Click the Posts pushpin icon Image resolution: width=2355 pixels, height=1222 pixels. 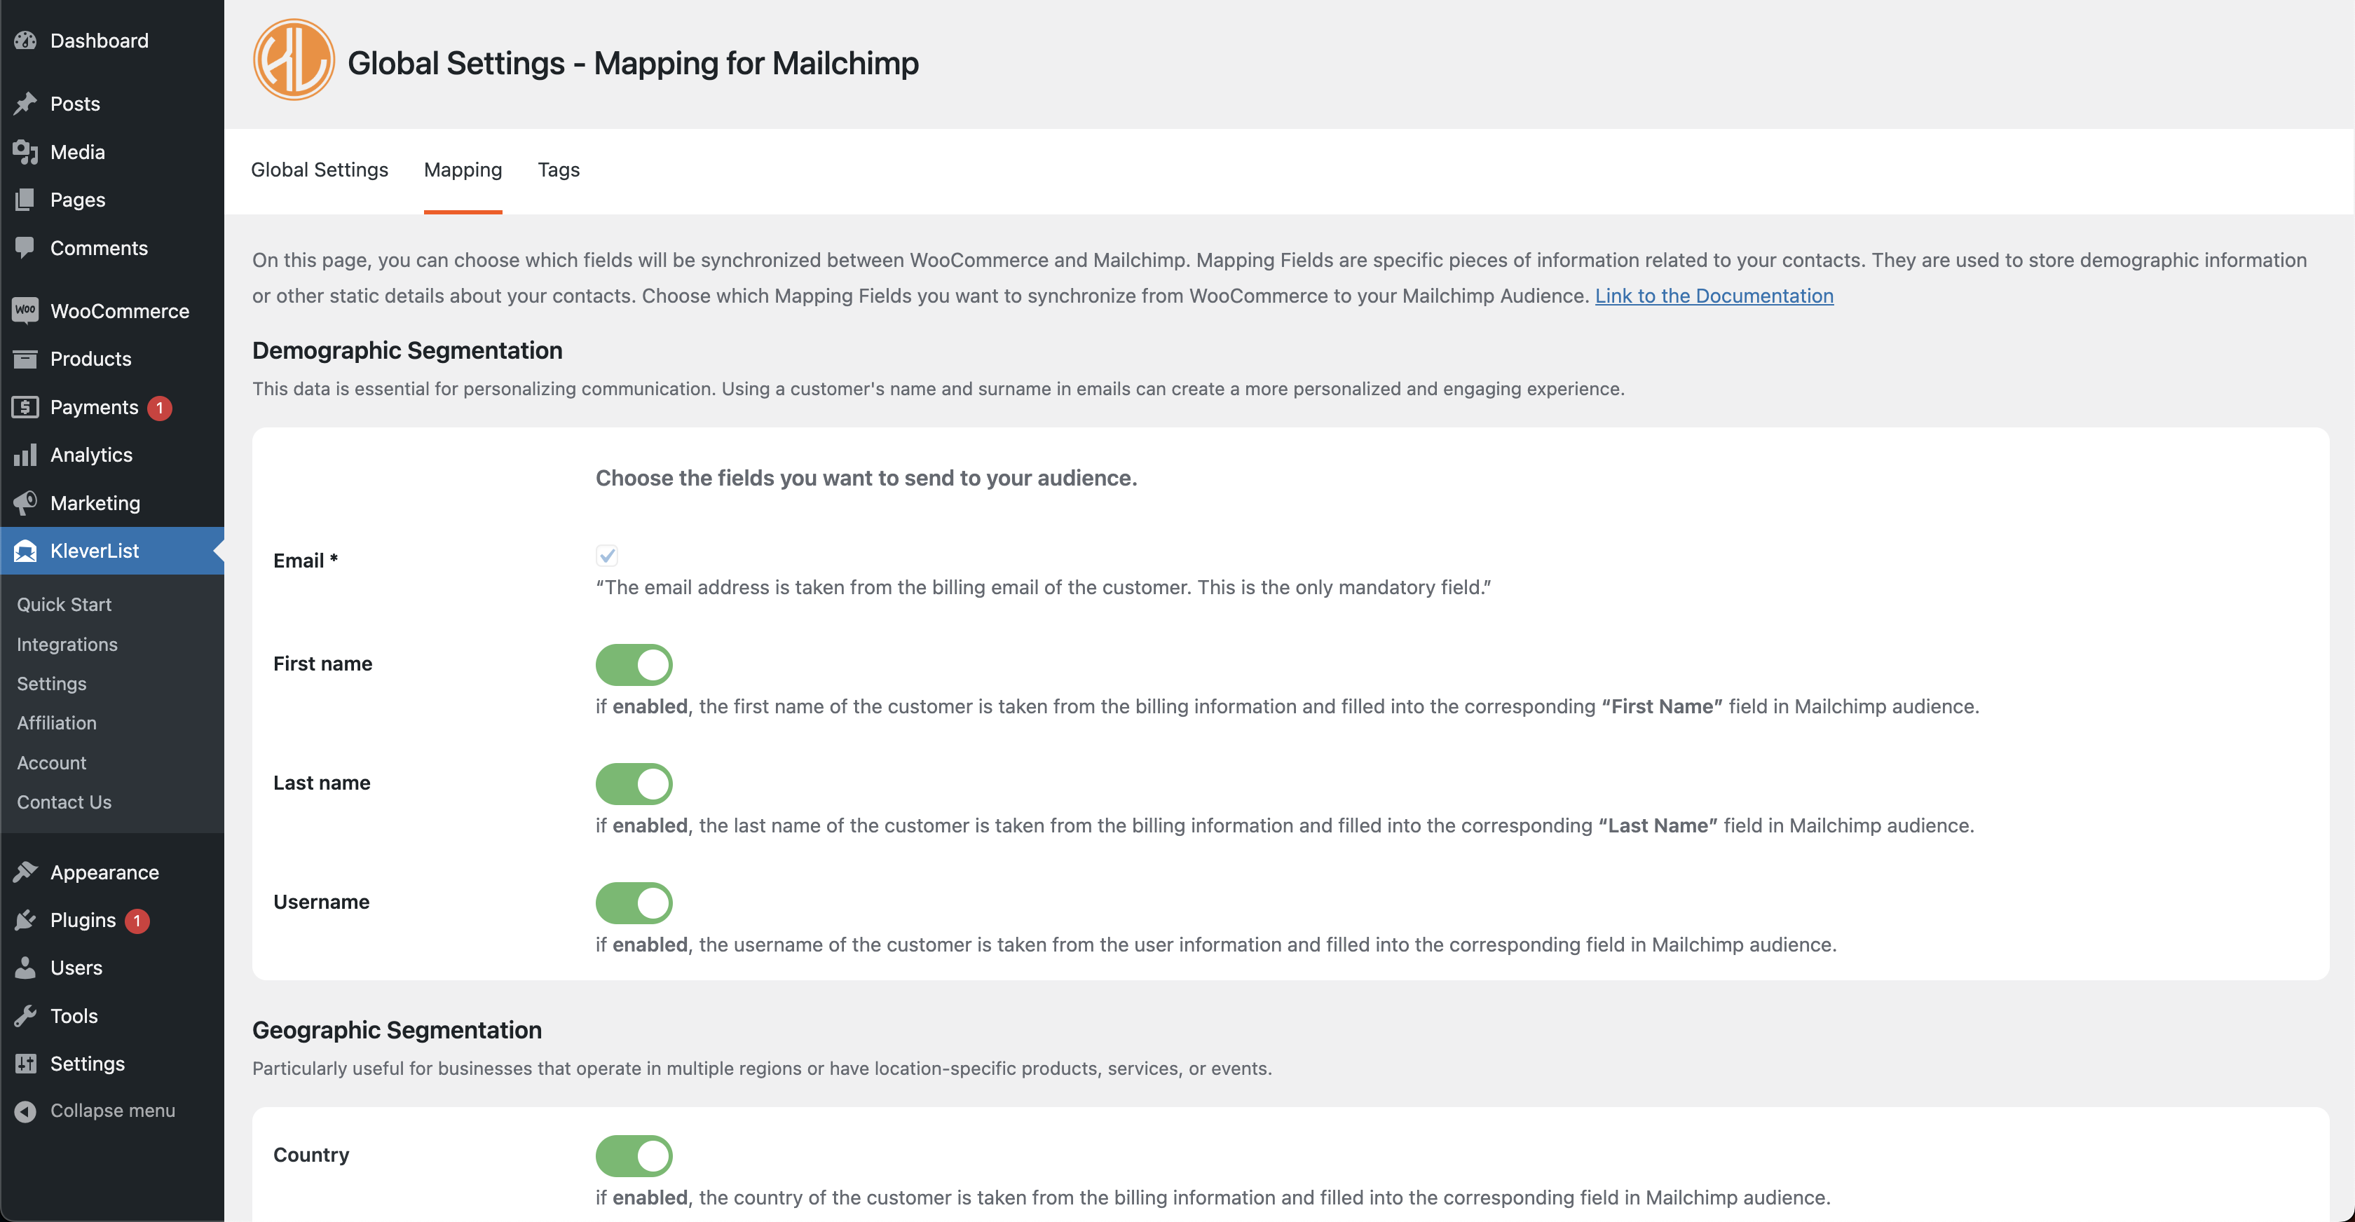click(x=26, y=103)
